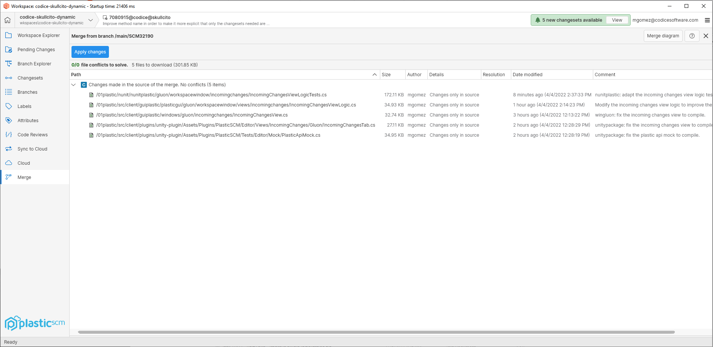Collapse the changes made in source group
Image resolution: width=713 pixels, height=347 pixels.
tap(73, 84)
